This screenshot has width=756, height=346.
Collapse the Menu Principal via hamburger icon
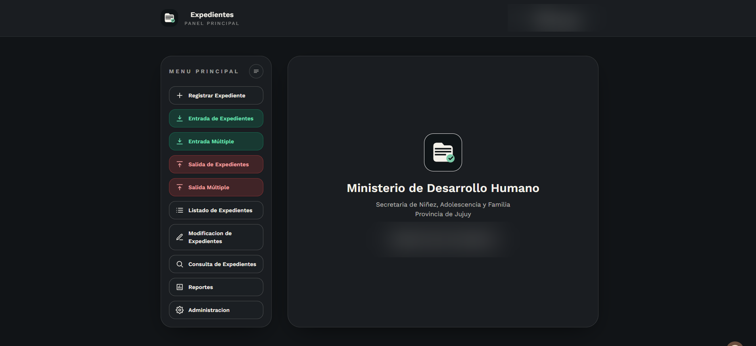[x=256, y=71]
